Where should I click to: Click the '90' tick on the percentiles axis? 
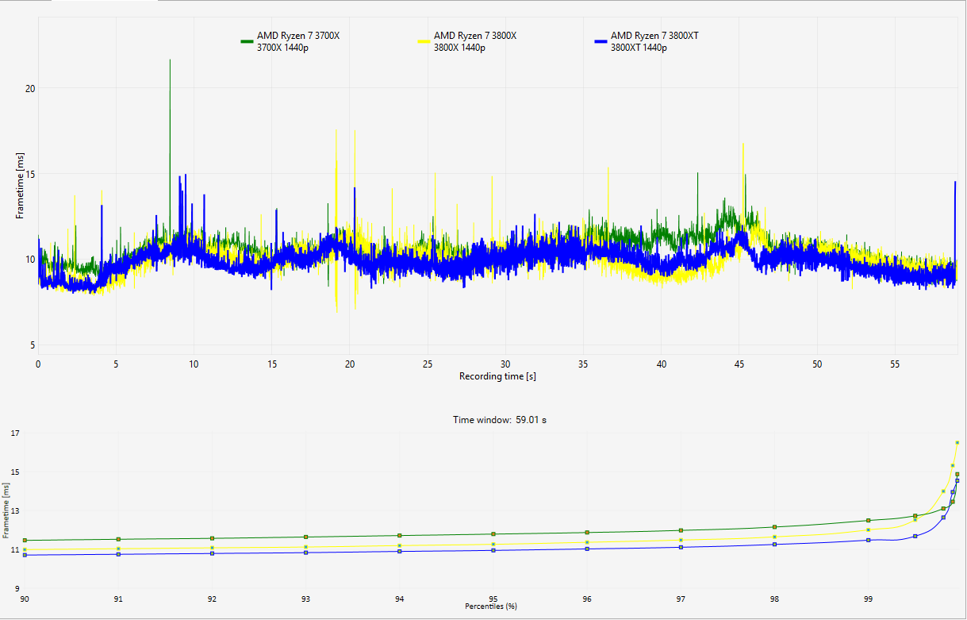[x=25, y=599]
